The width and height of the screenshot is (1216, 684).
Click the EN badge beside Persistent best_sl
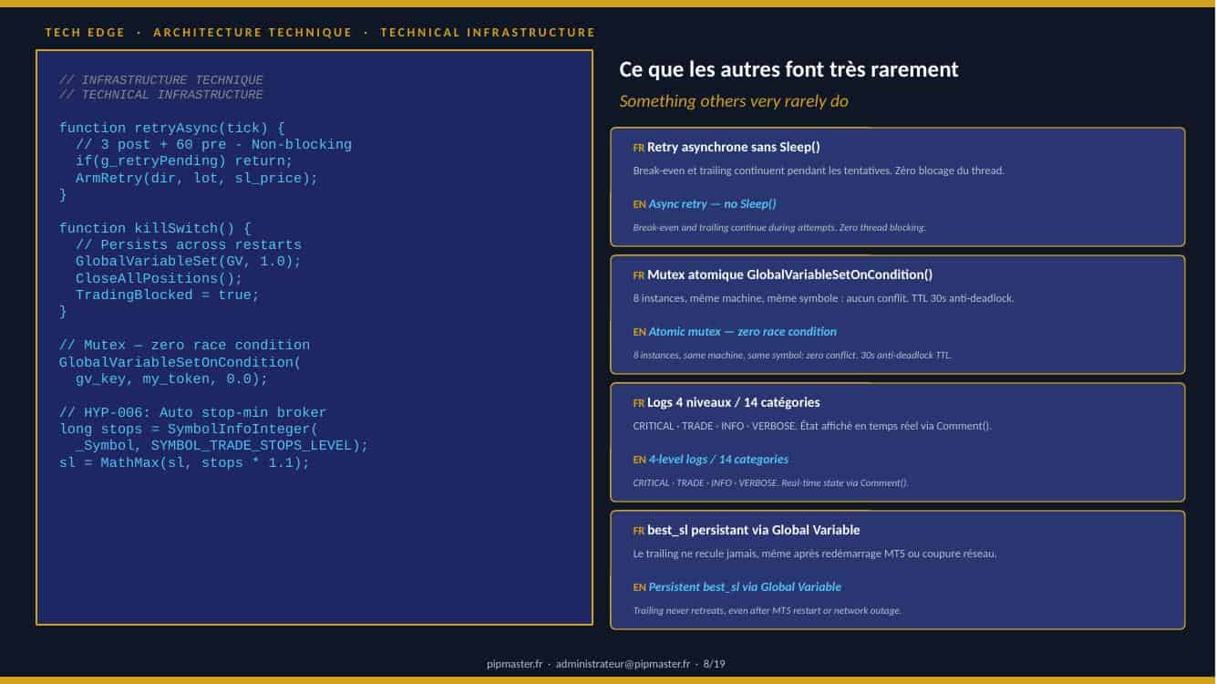[639, 587]
